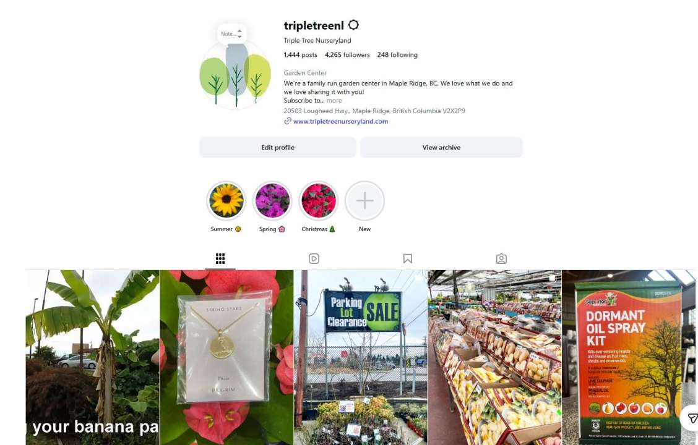Open the Saved bookmark tab icon
The width and height of the screenshot is (698, 445).
coord(408,259)
